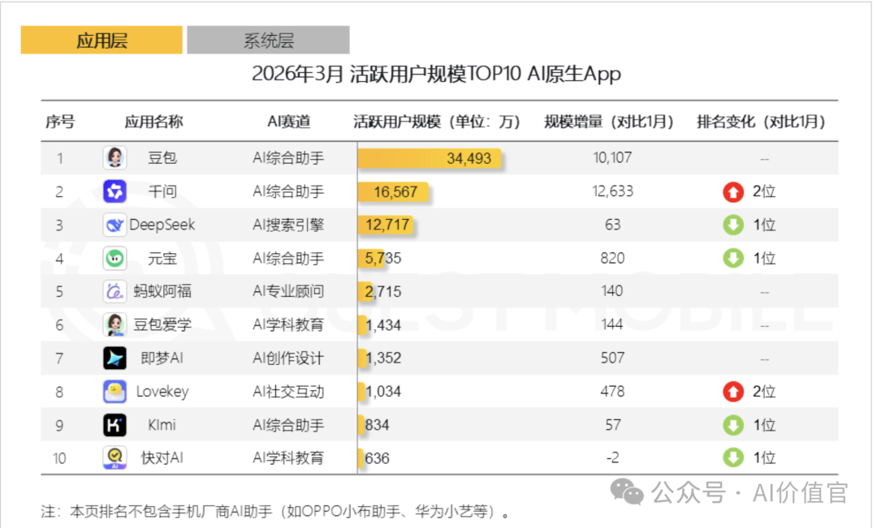
Task: Click the -2 growth value for 快对AI
Action: click(612, 458)
